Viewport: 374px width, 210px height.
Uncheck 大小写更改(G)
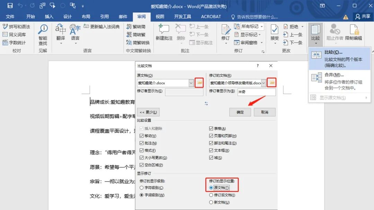click(x=141, y=158)
